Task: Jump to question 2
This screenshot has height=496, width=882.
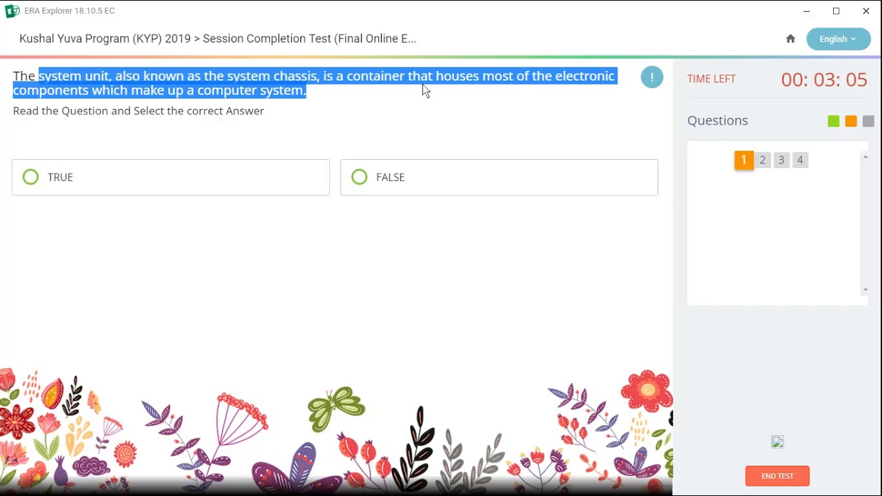Action: coord(762,160)
